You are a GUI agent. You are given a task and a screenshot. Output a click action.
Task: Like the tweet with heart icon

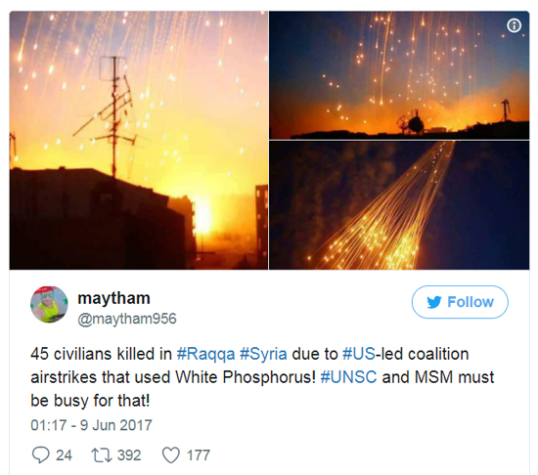(171, 455)
